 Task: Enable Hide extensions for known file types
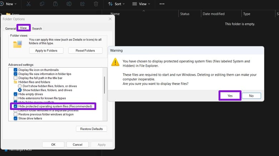15,98
